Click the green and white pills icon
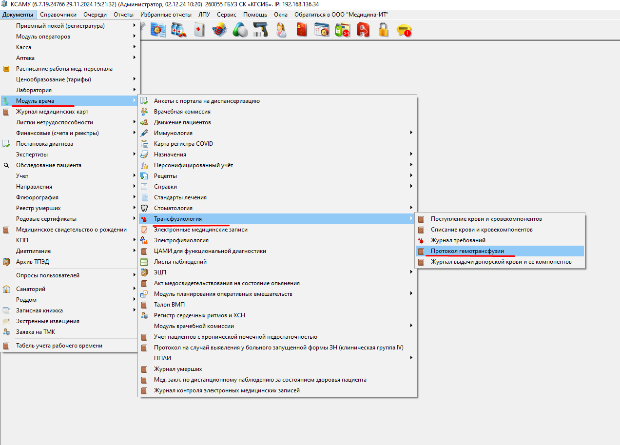 pyautogui.click(x=240, y=31)
